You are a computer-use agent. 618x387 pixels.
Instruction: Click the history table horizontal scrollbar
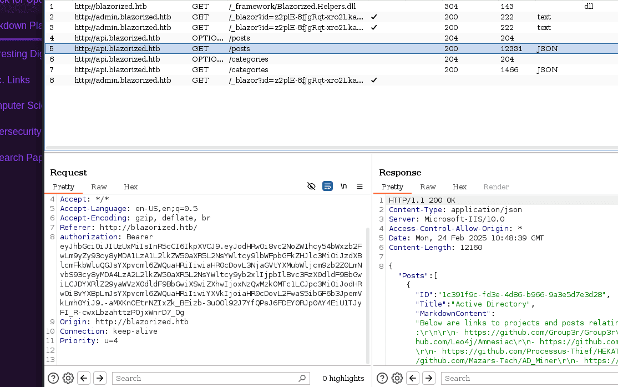tap(331, 148)
